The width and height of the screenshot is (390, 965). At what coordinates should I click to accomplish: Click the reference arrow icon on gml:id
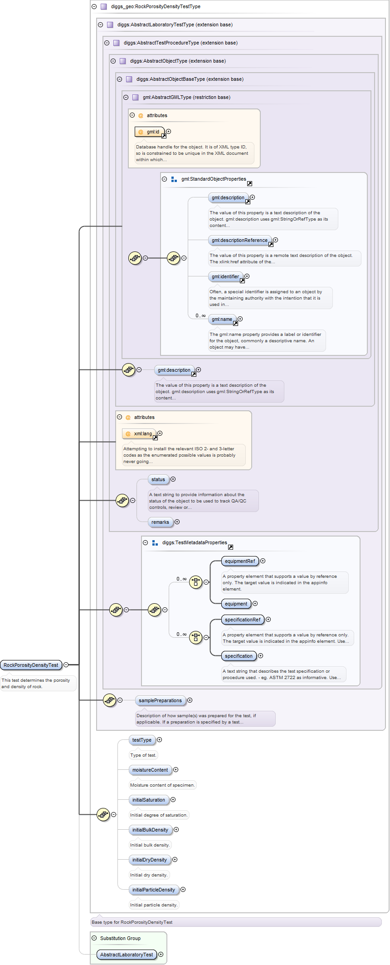pos(164,136)
